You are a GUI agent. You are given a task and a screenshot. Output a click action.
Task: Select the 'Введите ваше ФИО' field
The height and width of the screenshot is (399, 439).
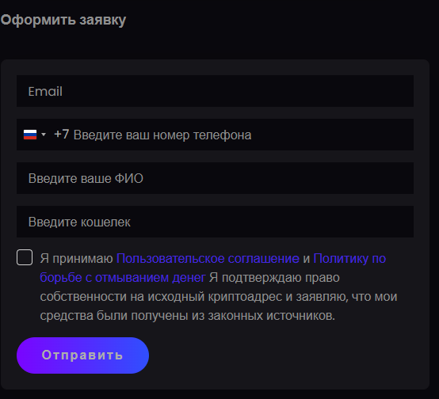tap(215, 178)
